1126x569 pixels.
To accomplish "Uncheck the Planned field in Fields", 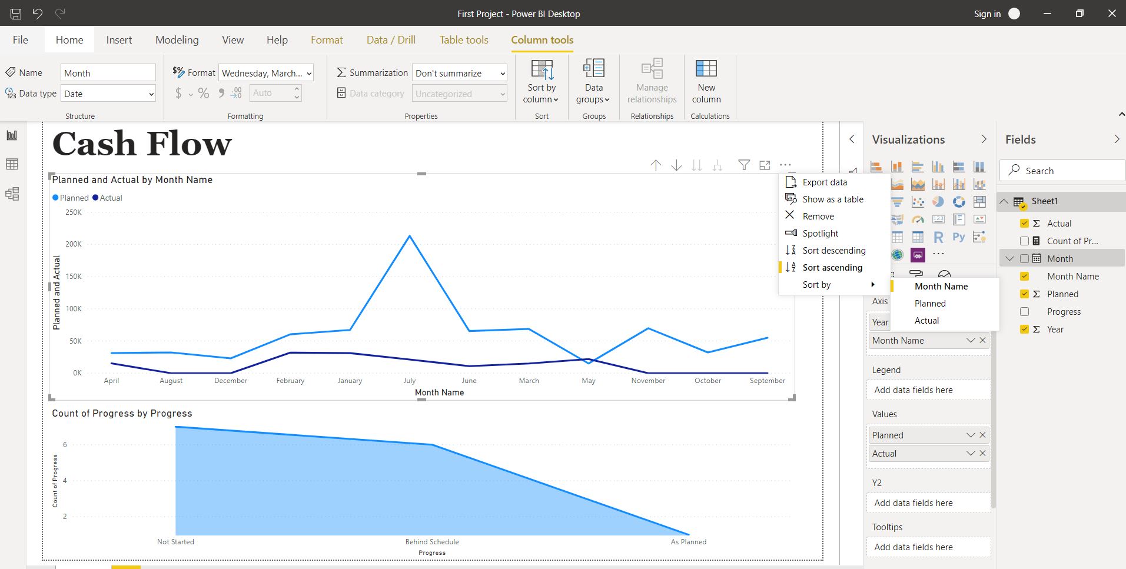I will coord(1024,294).
